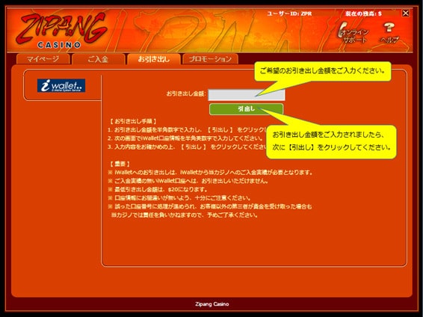
Task: Click the 【重要】 notice heading
Action: tap(120, 164)
